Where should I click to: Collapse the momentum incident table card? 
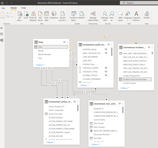[x=125, y=88]
